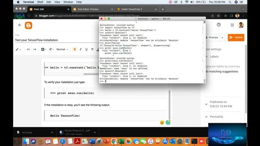This screenshot has height=146, width=260.
Task: Open the test.jpeg download options chevron
Action: click(52, 133)
